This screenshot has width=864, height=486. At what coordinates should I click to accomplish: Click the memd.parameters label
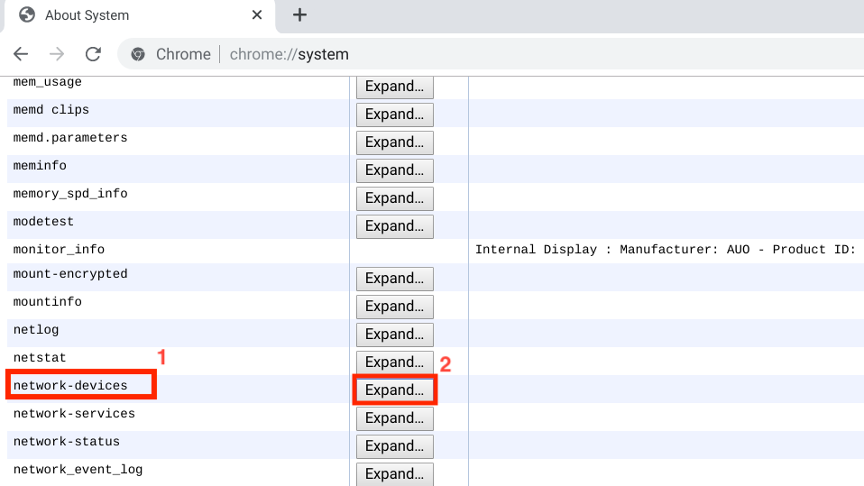(70, 138)
